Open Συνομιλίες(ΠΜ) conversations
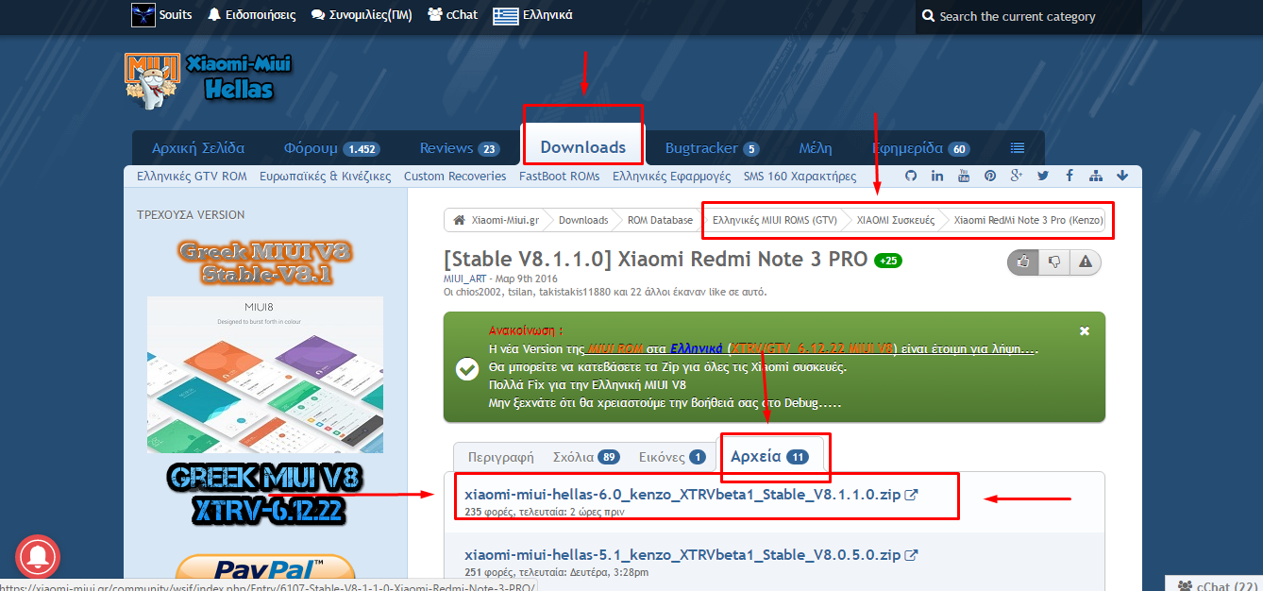The image size is (1263, 591). coord(362,15)
